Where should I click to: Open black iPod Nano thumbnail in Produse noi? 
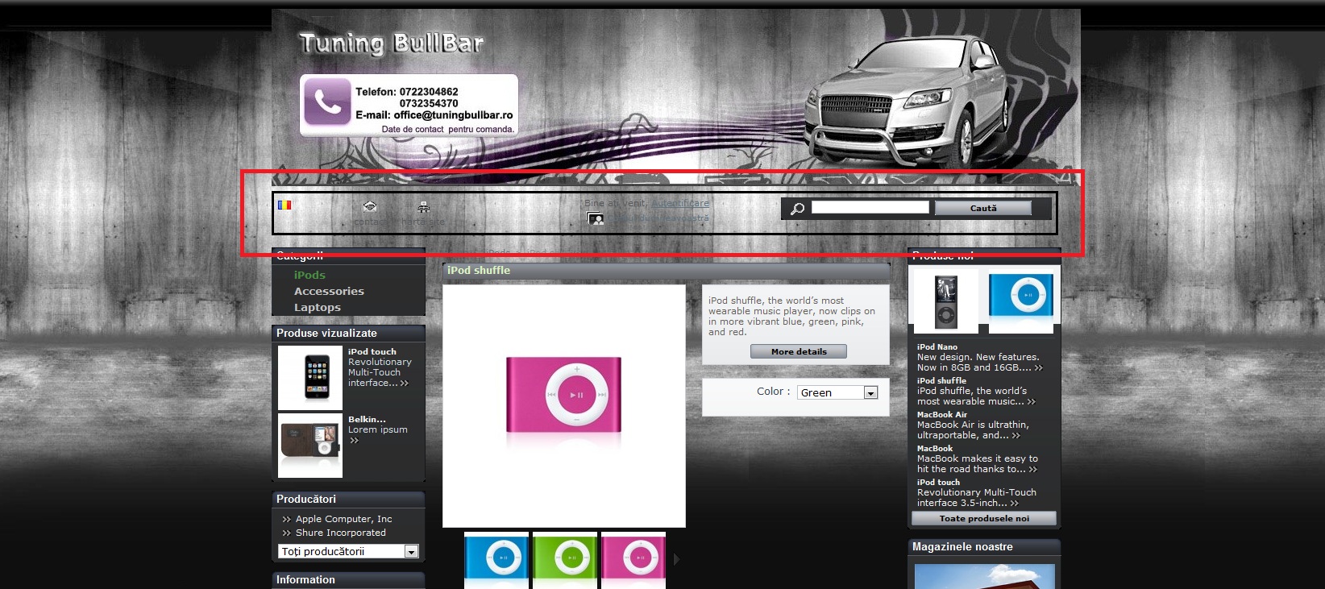click(945, 301)
